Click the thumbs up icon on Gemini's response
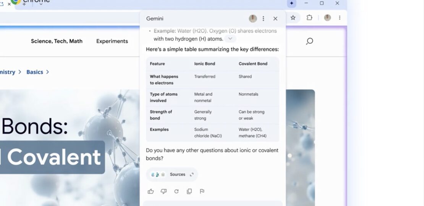 (151, 192)
